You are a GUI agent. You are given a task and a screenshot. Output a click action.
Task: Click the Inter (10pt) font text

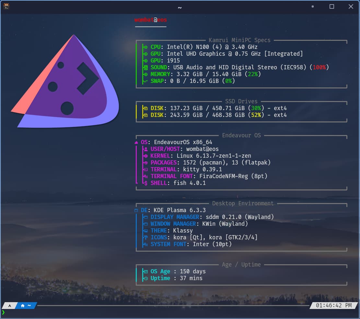[x=212, y=245]
